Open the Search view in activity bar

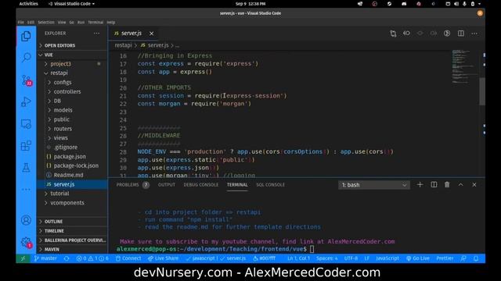[26, 58]
